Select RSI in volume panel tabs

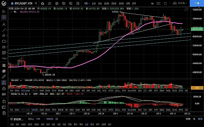pos(83,91)
